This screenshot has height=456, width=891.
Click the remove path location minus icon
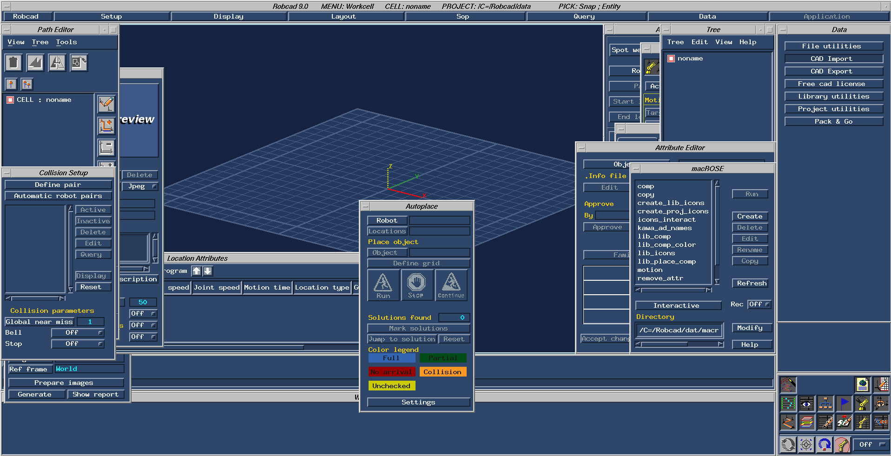(106, 147)
